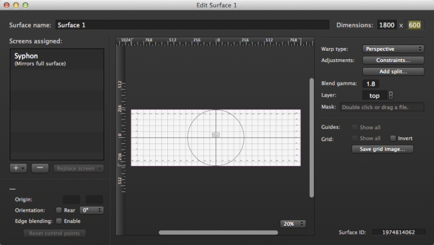
Task: Open the orientation angle 0° dropdown
Action: pyautogui.click(x=92, y=210)
